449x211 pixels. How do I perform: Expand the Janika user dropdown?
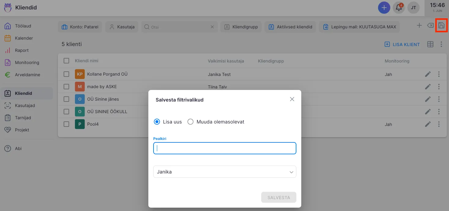click(x=224, y=172)
